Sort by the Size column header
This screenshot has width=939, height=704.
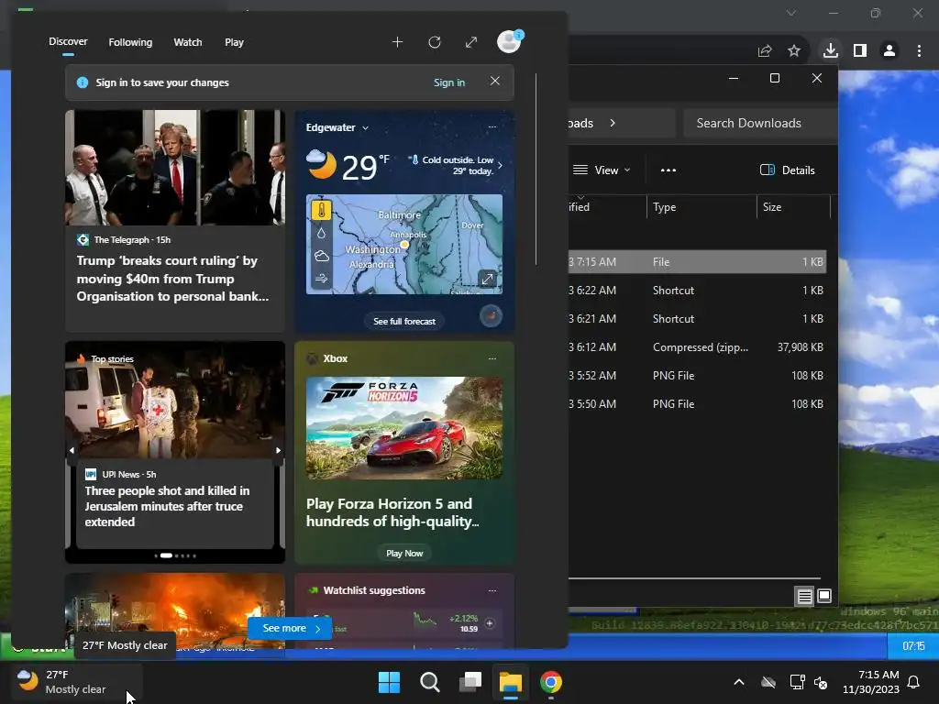tap(793, 207)
